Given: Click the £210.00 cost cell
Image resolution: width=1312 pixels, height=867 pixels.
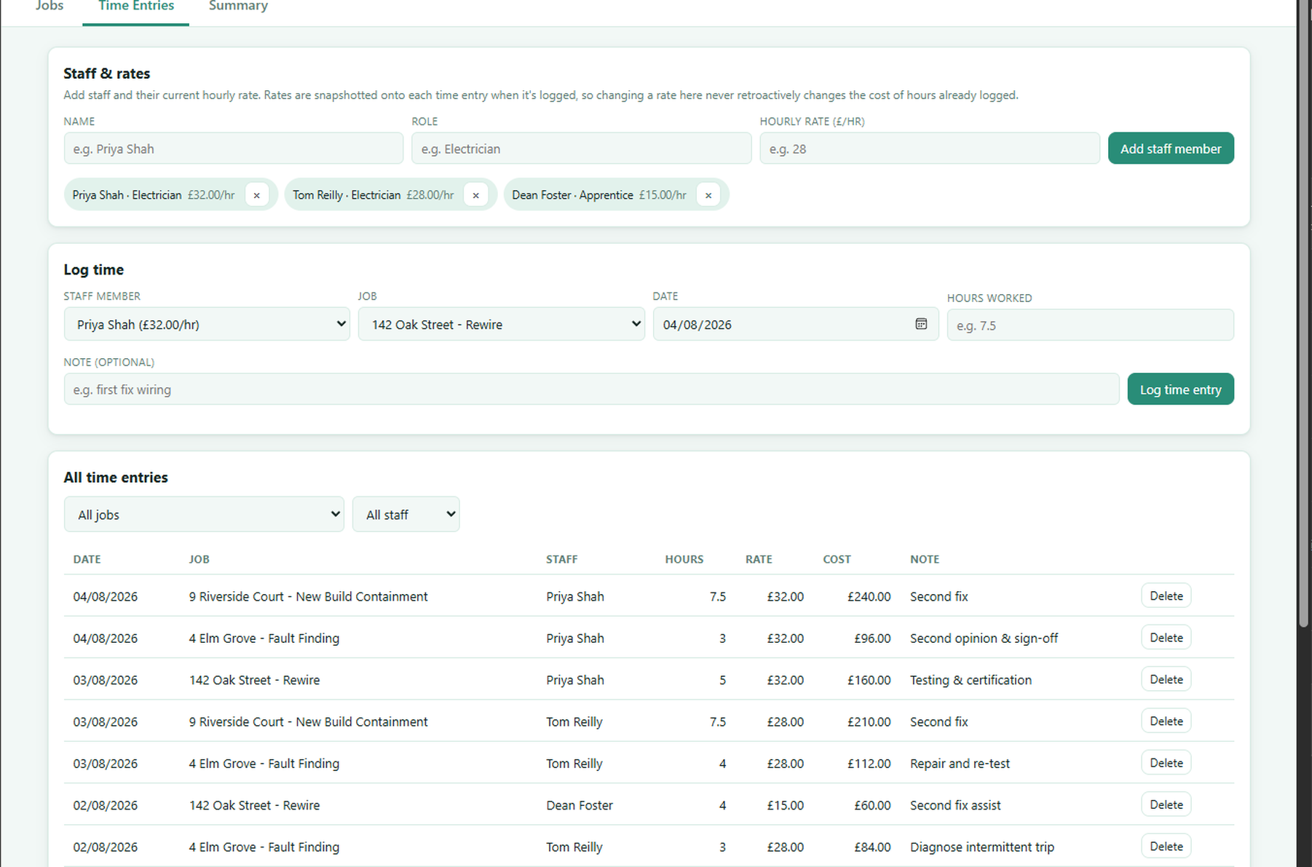Looking at the screenshot, I should 869,722.
